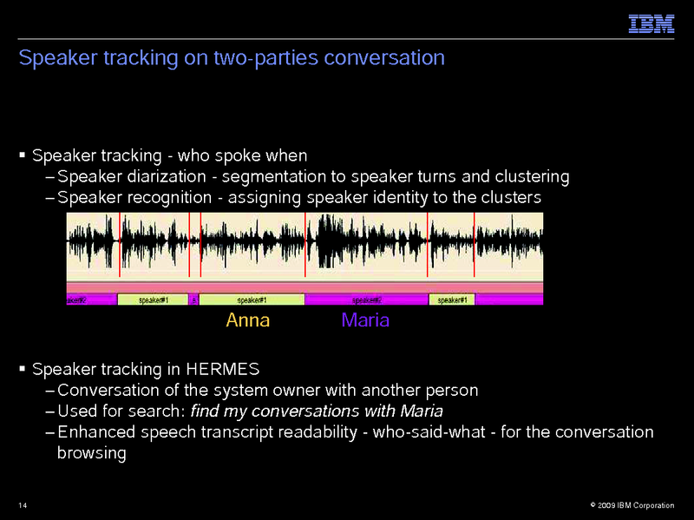Viewport: 694px width, 520px height.
Task: Click the IBM logo
Action: pyautogui.click(x=651, y=24)
